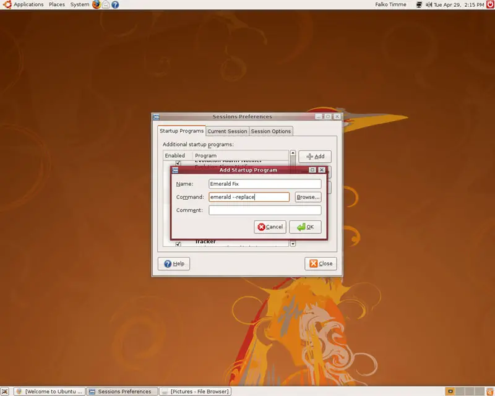Screen dimensions: 495x396
Task: Open Pictures - File Browser from taskbar
Action: click(x=195, y=392)
